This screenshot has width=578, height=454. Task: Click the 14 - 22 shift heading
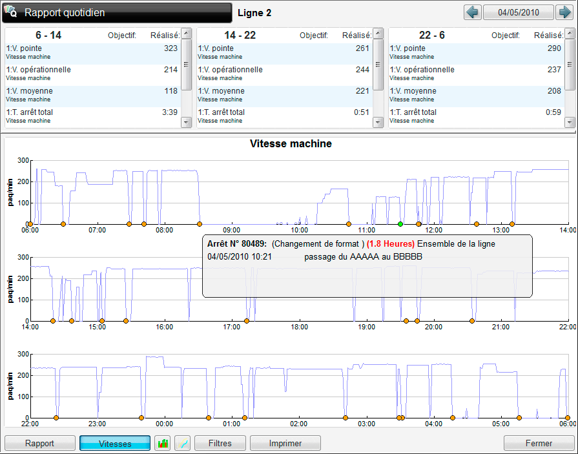240,35
